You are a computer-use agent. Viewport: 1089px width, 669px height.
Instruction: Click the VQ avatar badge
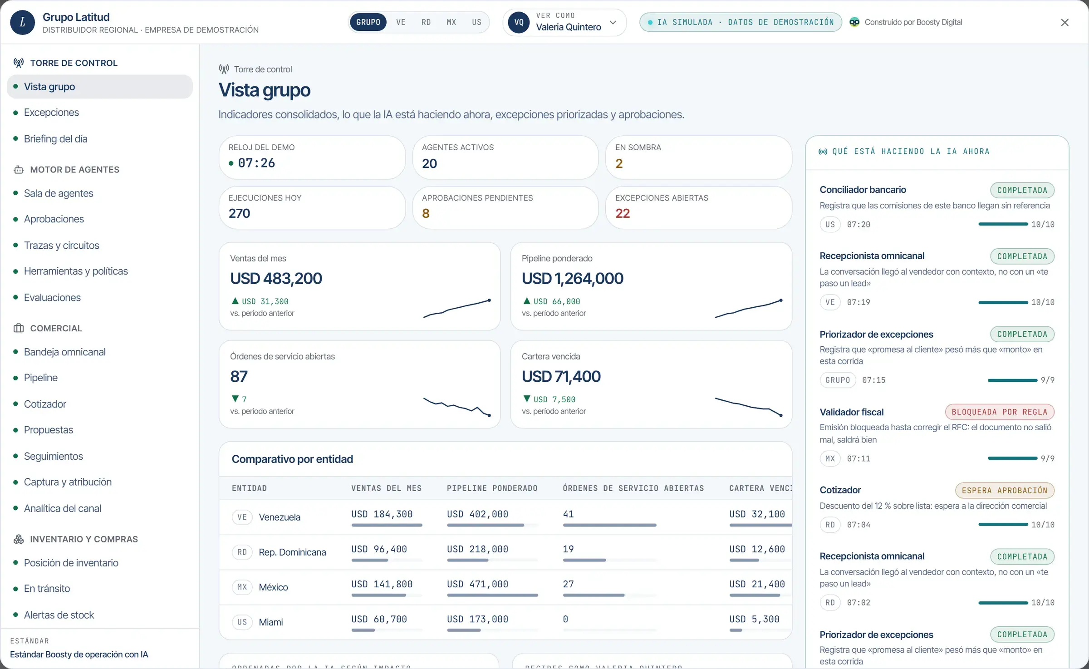(x=519, y=22)
